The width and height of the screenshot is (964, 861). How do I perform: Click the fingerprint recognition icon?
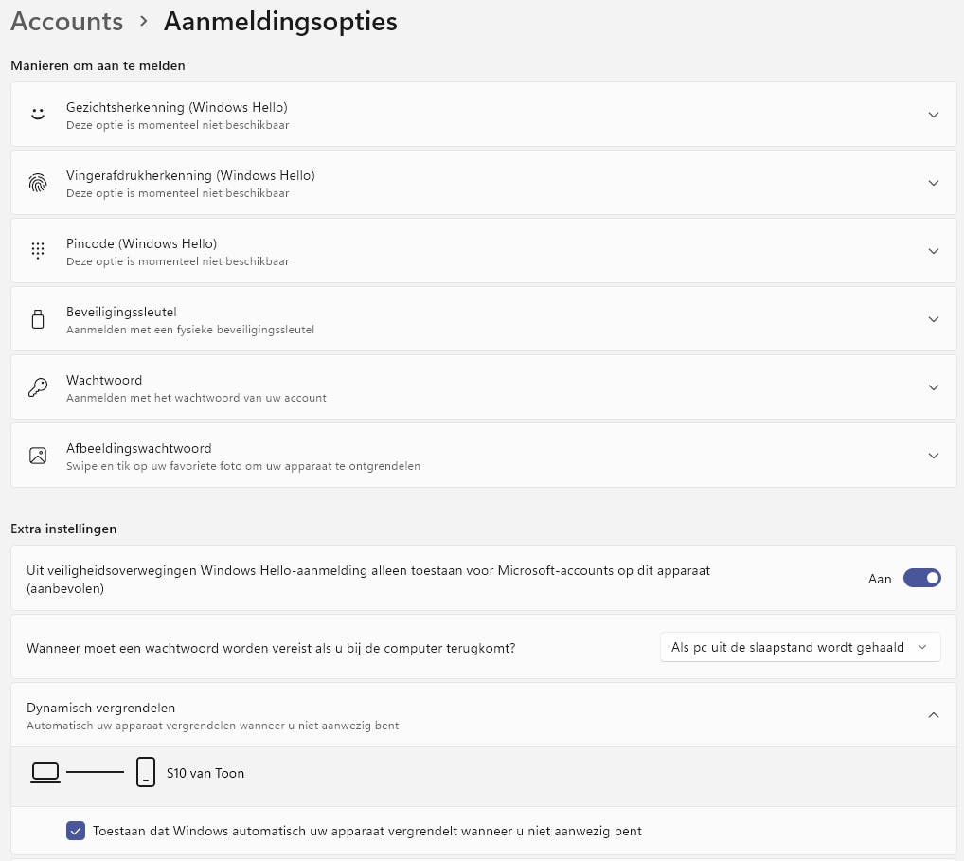pos(38,183)
